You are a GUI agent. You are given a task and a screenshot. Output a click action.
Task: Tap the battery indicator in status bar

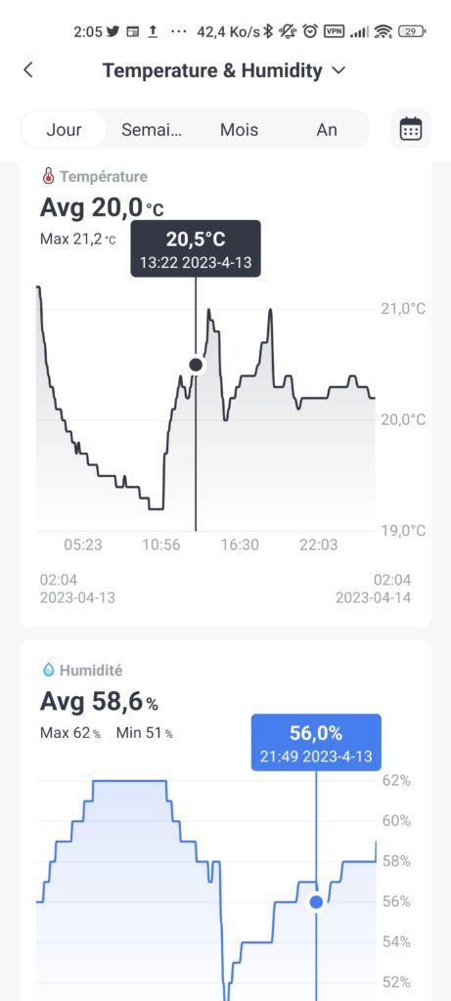pyautogui.click(x=412, y=31)
